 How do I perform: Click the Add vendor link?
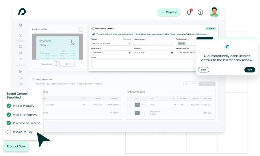[127, 39]
